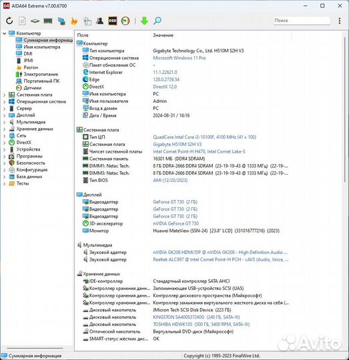Expand the Мультимедиа tree node
This screenshot has width=349, height=360.
coord(4,122)
